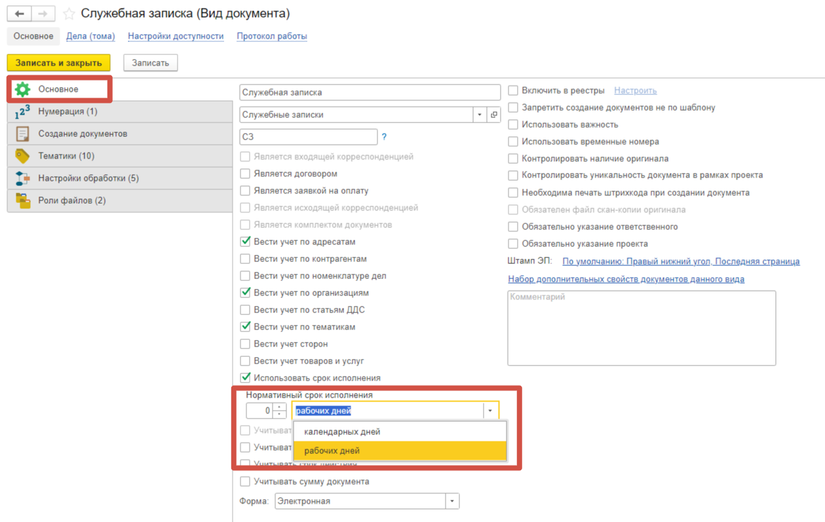Click the open-form icon beside Служебные записки
Screen dimensions: 825x522
tap(494, 115)
